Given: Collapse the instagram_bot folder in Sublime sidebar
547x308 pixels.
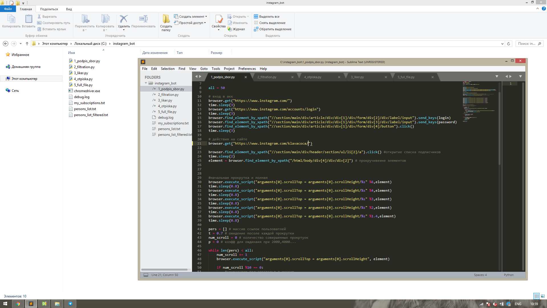Looking at the screenshot, I should (x=146, y=83).
